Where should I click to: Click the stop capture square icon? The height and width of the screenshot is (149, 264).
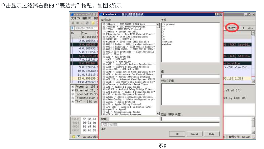click(x=77, y=23)
